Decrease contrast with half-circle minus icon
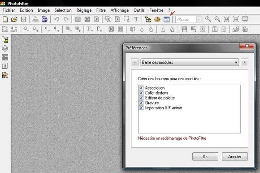This screenshot has width=260, height=173. point(47,29)
